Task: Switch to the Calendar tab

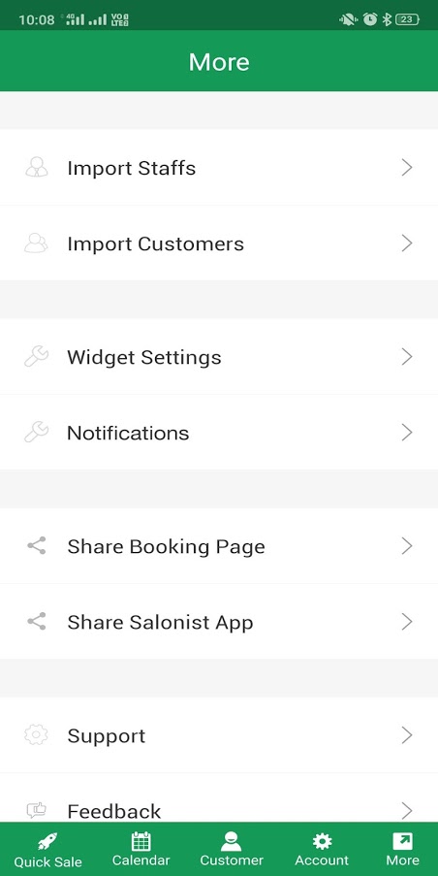Action: pyautogui.click(x=141, y=849)
